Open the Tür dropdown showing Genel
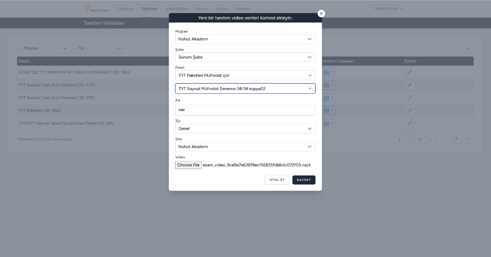 coord(245,129)
